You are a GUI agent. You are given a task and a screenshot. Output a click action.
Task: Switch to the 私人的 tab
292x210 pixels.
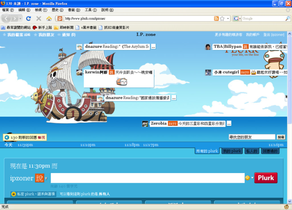tap(252, 151)
